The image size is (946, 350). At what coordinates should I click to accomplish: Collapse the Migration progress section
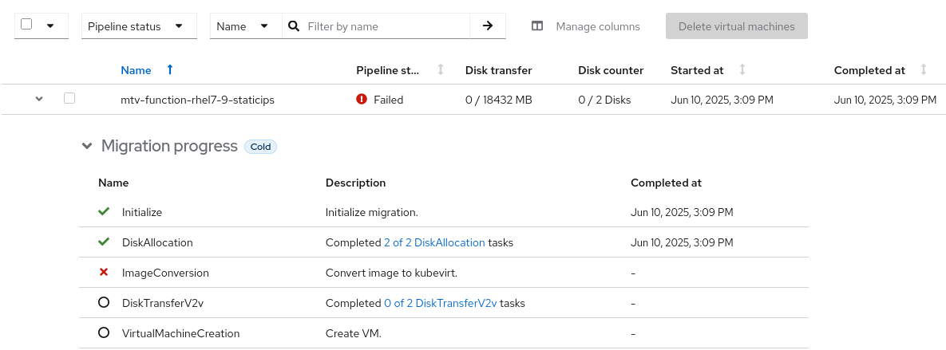pyautogui.click(x=86, y=147)
